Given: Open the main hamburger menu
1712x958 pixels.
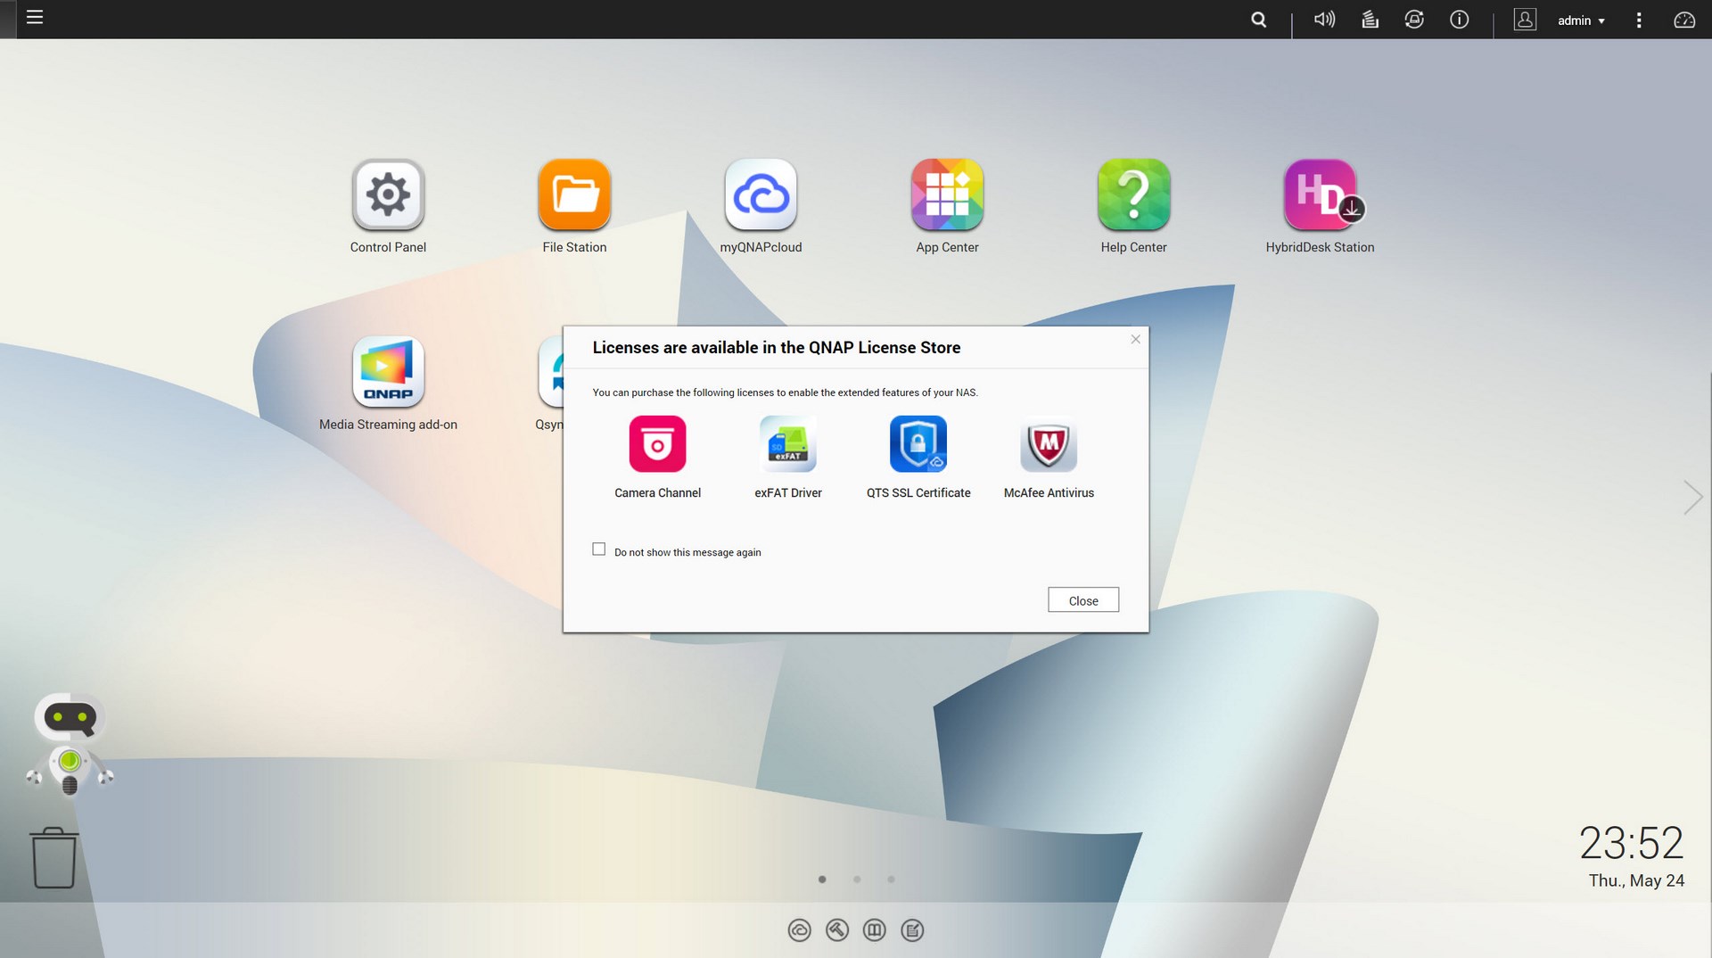Looking at the screenshot, I should click(x=35, y=17).
